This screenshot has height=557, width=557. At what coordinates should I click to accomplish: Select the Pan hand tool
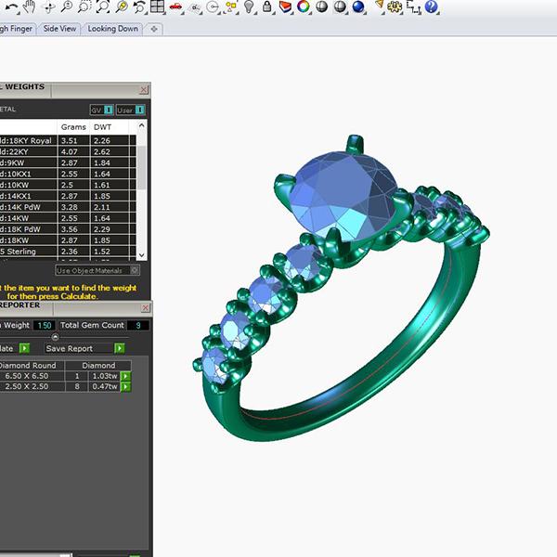[31, 6]
